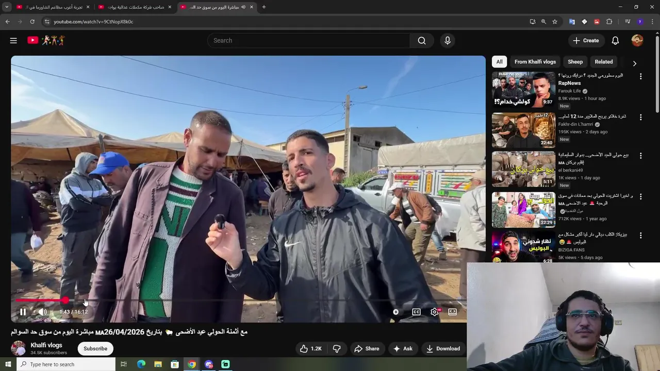Open the YouTube hamburger guide menu
The height and width of the screenshot is (371, 660).
[x=13, y=40]
